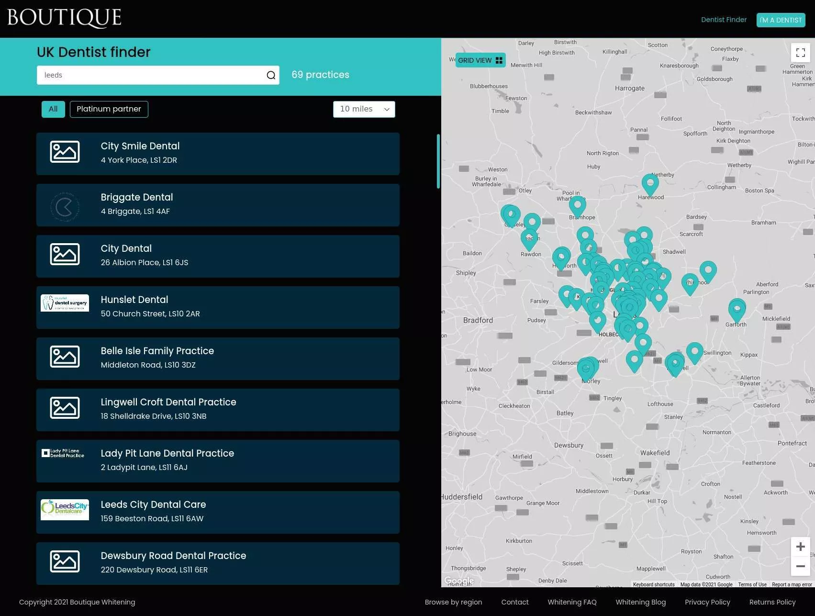Open City Smile Dental placeholder image
The image size is (815, 616).
coord(65,152)
